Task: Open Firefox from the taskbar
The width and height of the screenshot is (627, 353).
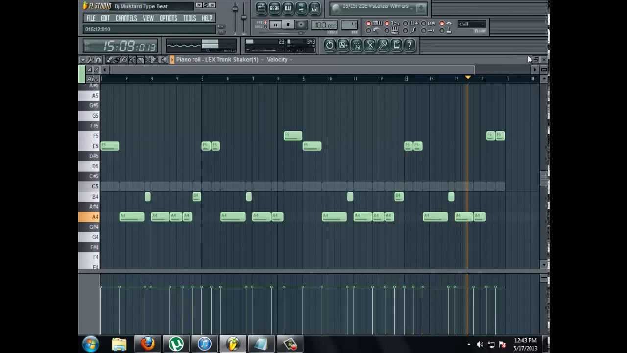Action: pyautogui.click(x=147, y=344)
